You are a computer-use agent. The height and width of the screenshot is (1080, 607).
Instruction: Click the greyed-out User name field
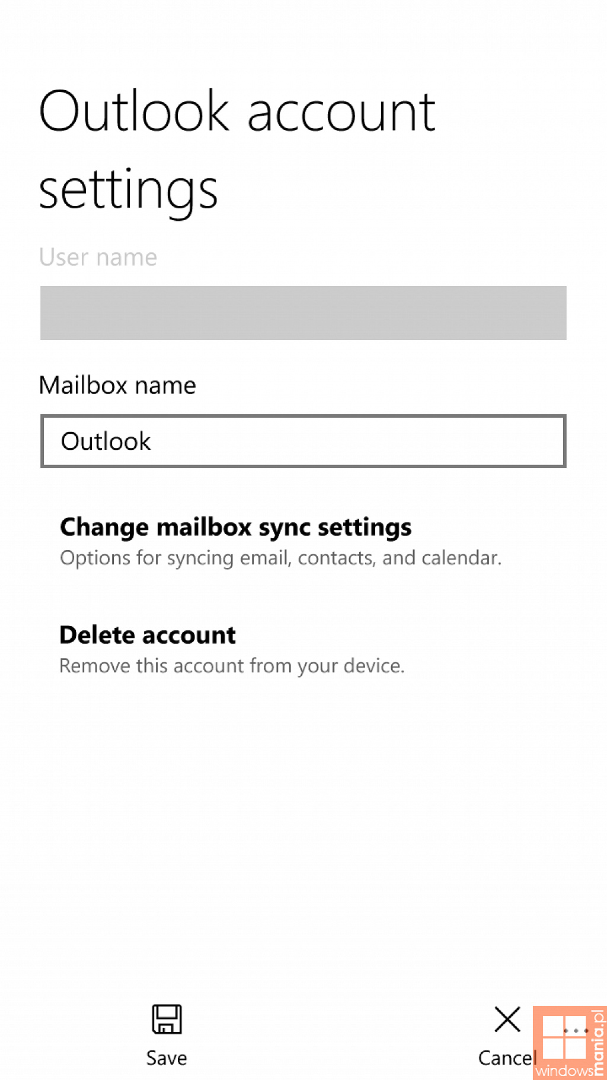303,313
